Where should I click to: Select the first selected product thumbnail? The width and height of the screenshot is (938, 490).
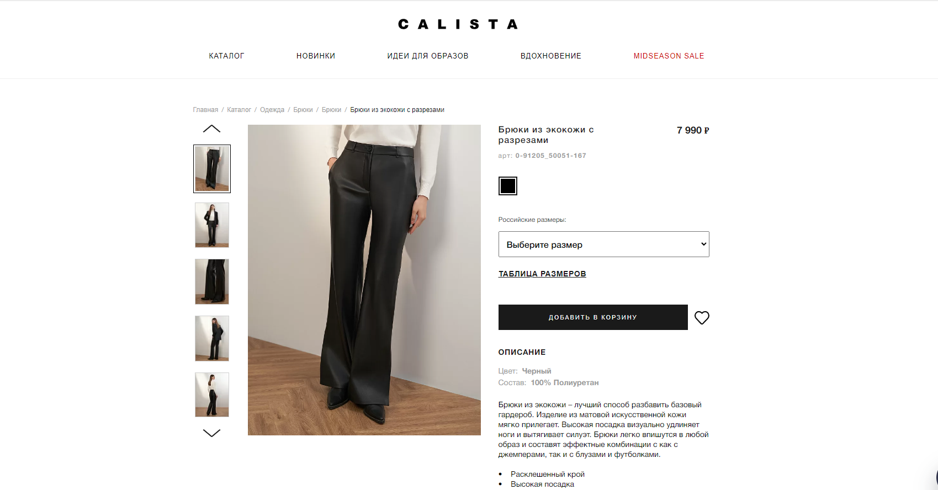212,169
